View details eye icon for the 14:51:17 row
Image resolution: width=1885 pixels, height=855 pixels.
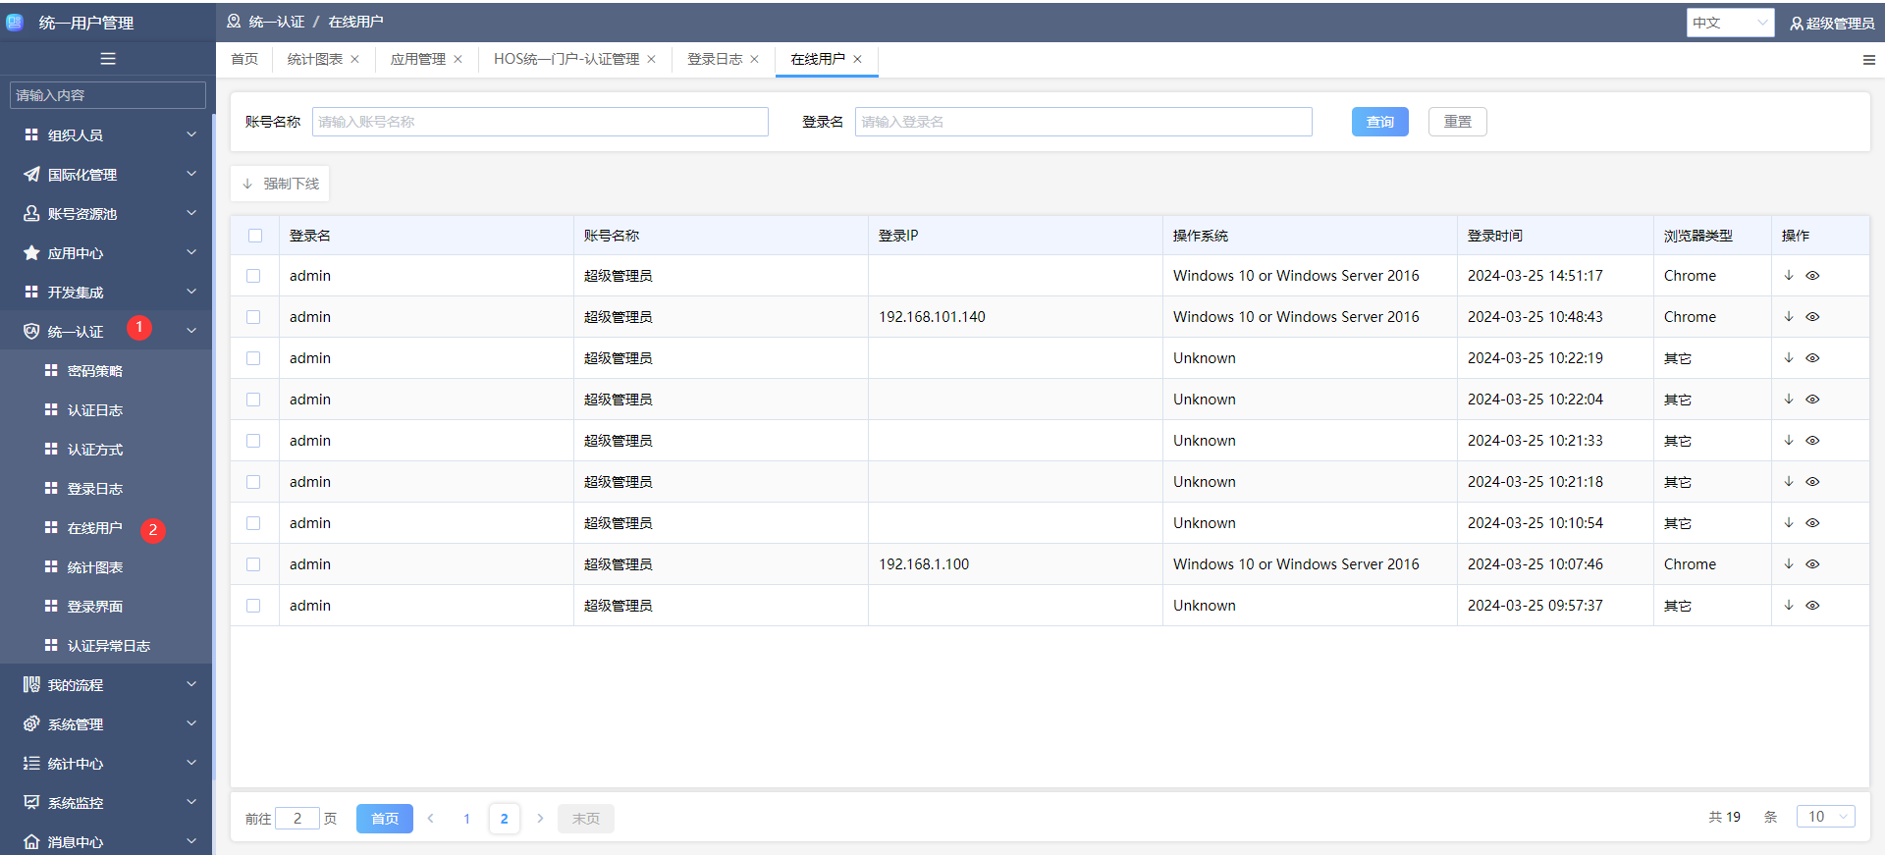[x=1812, y=276]
